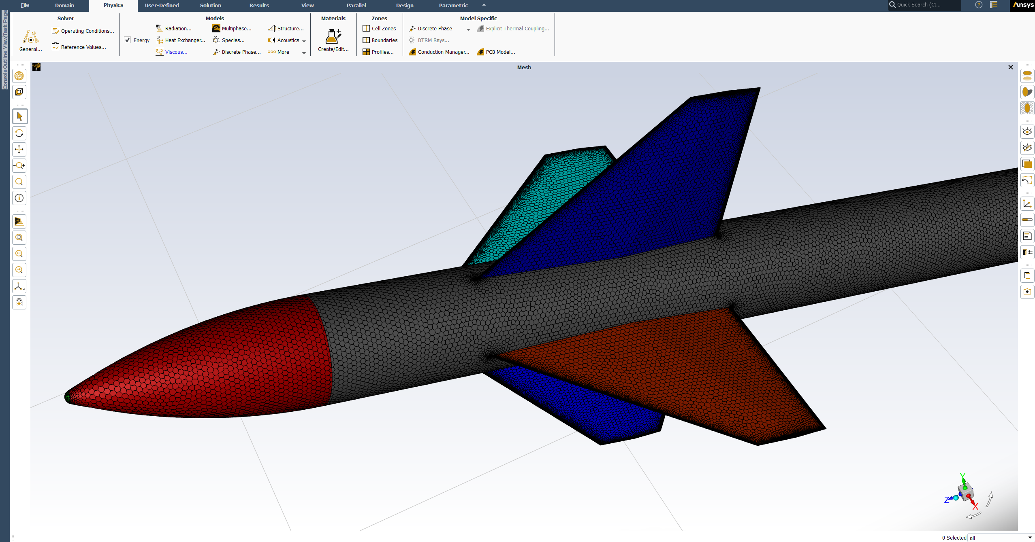
Task: Activate the rotate view tool
Action: [19, 133]
